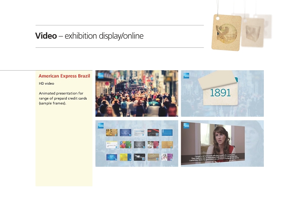
Task: Click the Amex logo on the 1891 frame
Action: (186, 75)
